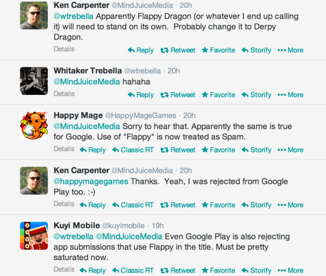Open More options on Whitaker Trebella's tweet
The width and height of the screenshot is (326, 276).
pos(290,95)
